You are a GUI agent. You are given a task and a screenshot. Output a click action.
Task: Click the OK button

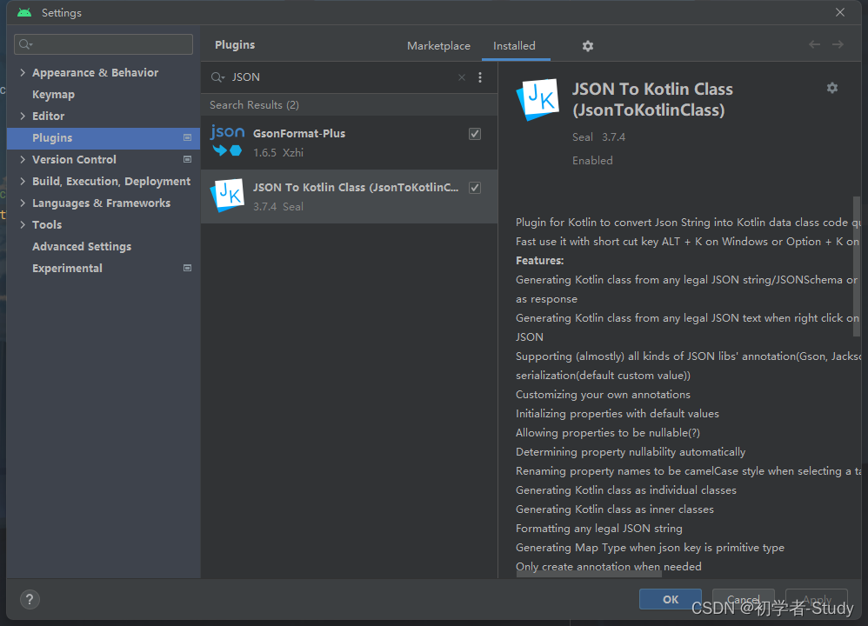[671, 599]
